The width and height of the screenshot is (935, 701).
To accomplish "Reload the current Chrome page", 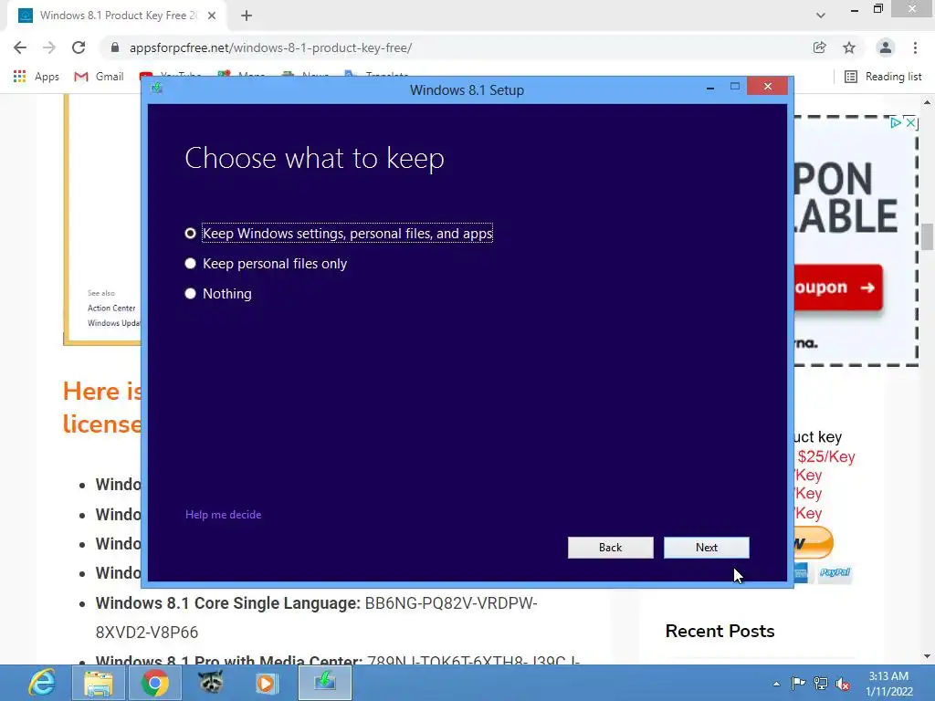I will (x=79, y=47).
